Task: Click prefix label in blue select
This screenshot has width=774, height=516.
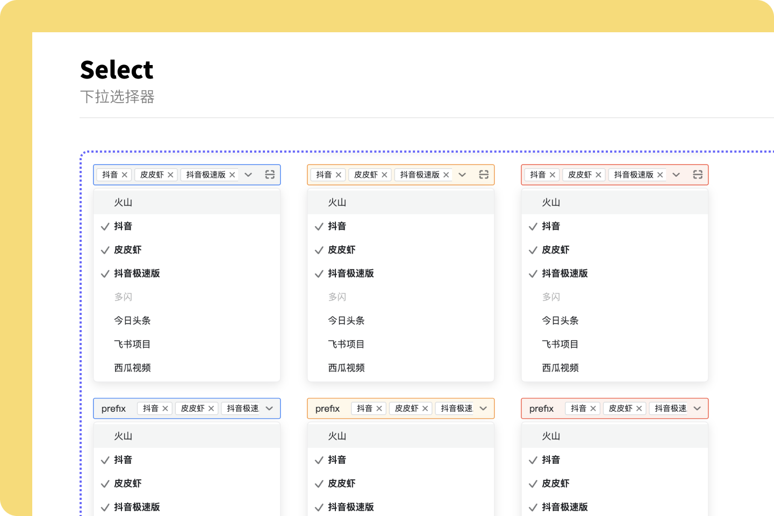Action: pyautogui.click(x=113, y=408)
